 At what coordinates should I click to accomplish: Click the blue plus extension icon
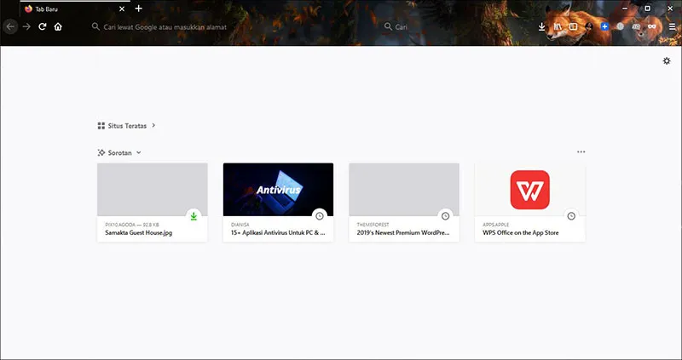point(604,26)
